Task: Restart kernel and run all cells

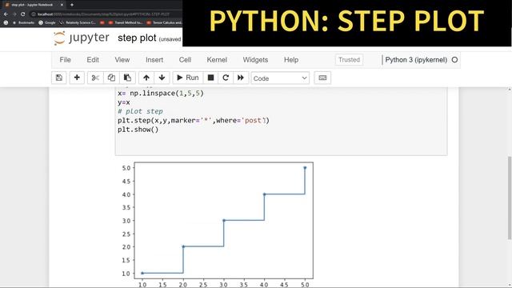Action: (x=241, y=78)
